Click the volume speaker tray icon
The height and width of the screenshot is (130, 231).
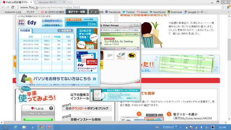pyautogui.click(x=201, y=127)
